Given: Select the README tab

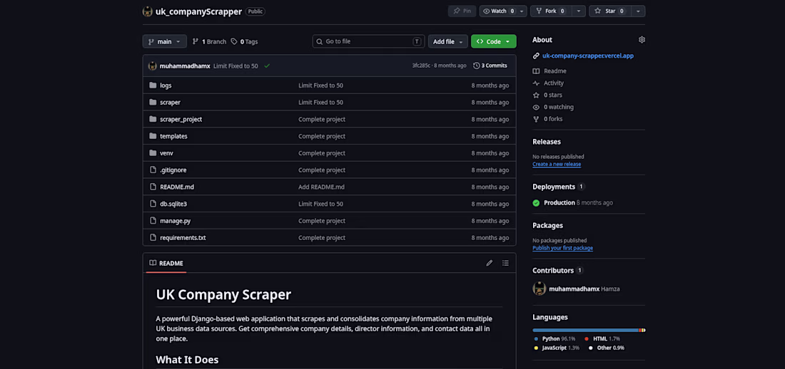Looking at the screenshot, I should pos(166,263).
